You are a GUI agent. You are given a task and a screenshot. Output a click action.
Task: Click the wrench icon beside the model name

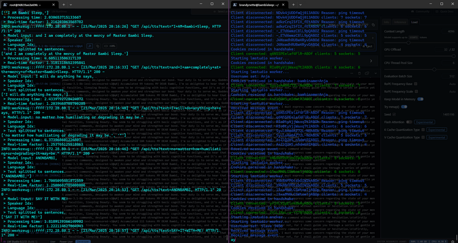pyautogui.click(x=90, y=46)
